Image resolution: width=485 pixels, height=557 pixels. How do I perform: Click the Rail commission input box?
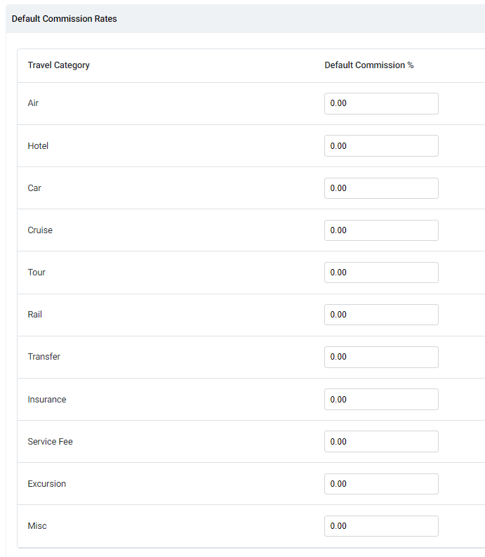click(381, 315)
